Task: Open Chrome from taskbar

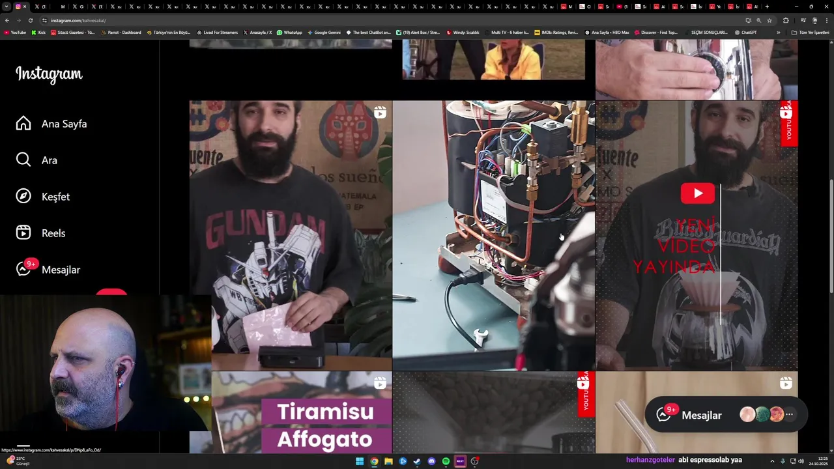Action: (x=374, y=461)
